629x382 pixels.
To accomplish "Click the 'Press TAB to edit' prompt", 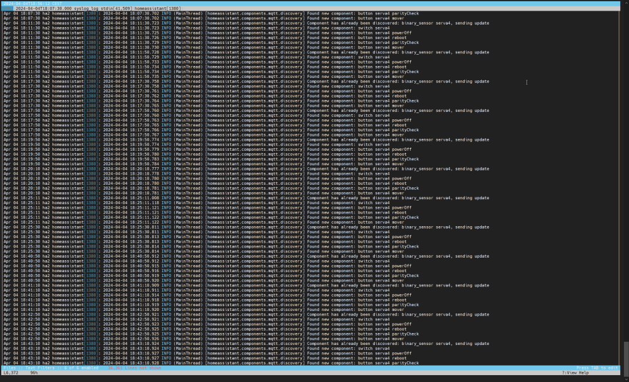I will 597,368.
